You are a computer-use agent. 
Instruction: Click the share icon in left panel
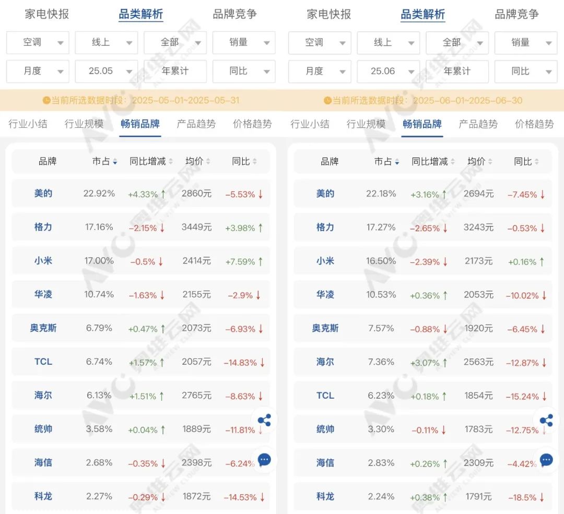[x=264, y=420]
